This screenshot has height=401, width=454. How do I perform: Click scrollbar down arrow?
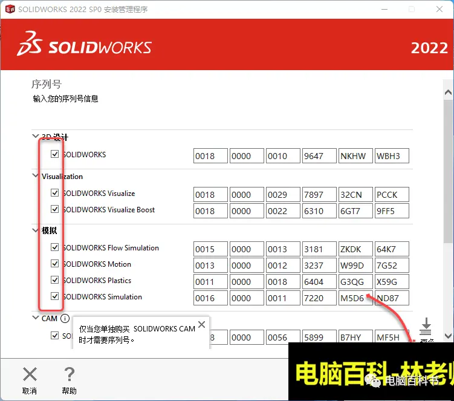pos(448,336)
